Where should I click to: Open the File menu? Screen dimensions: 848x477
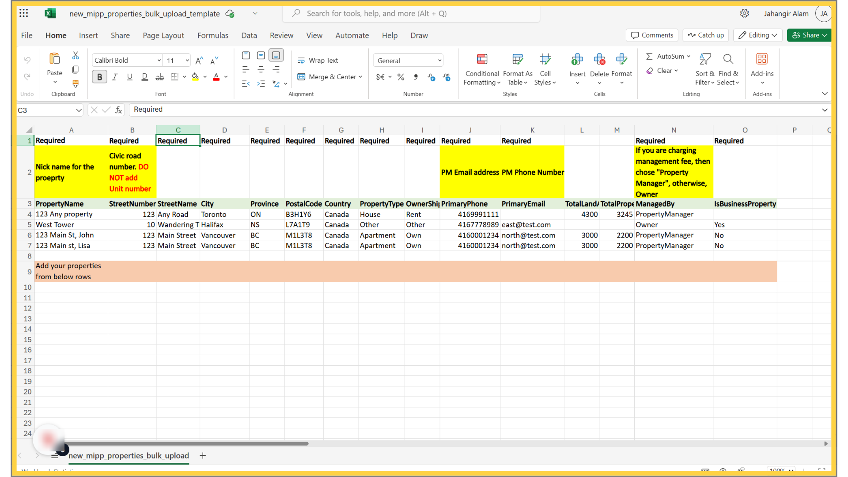26,35
